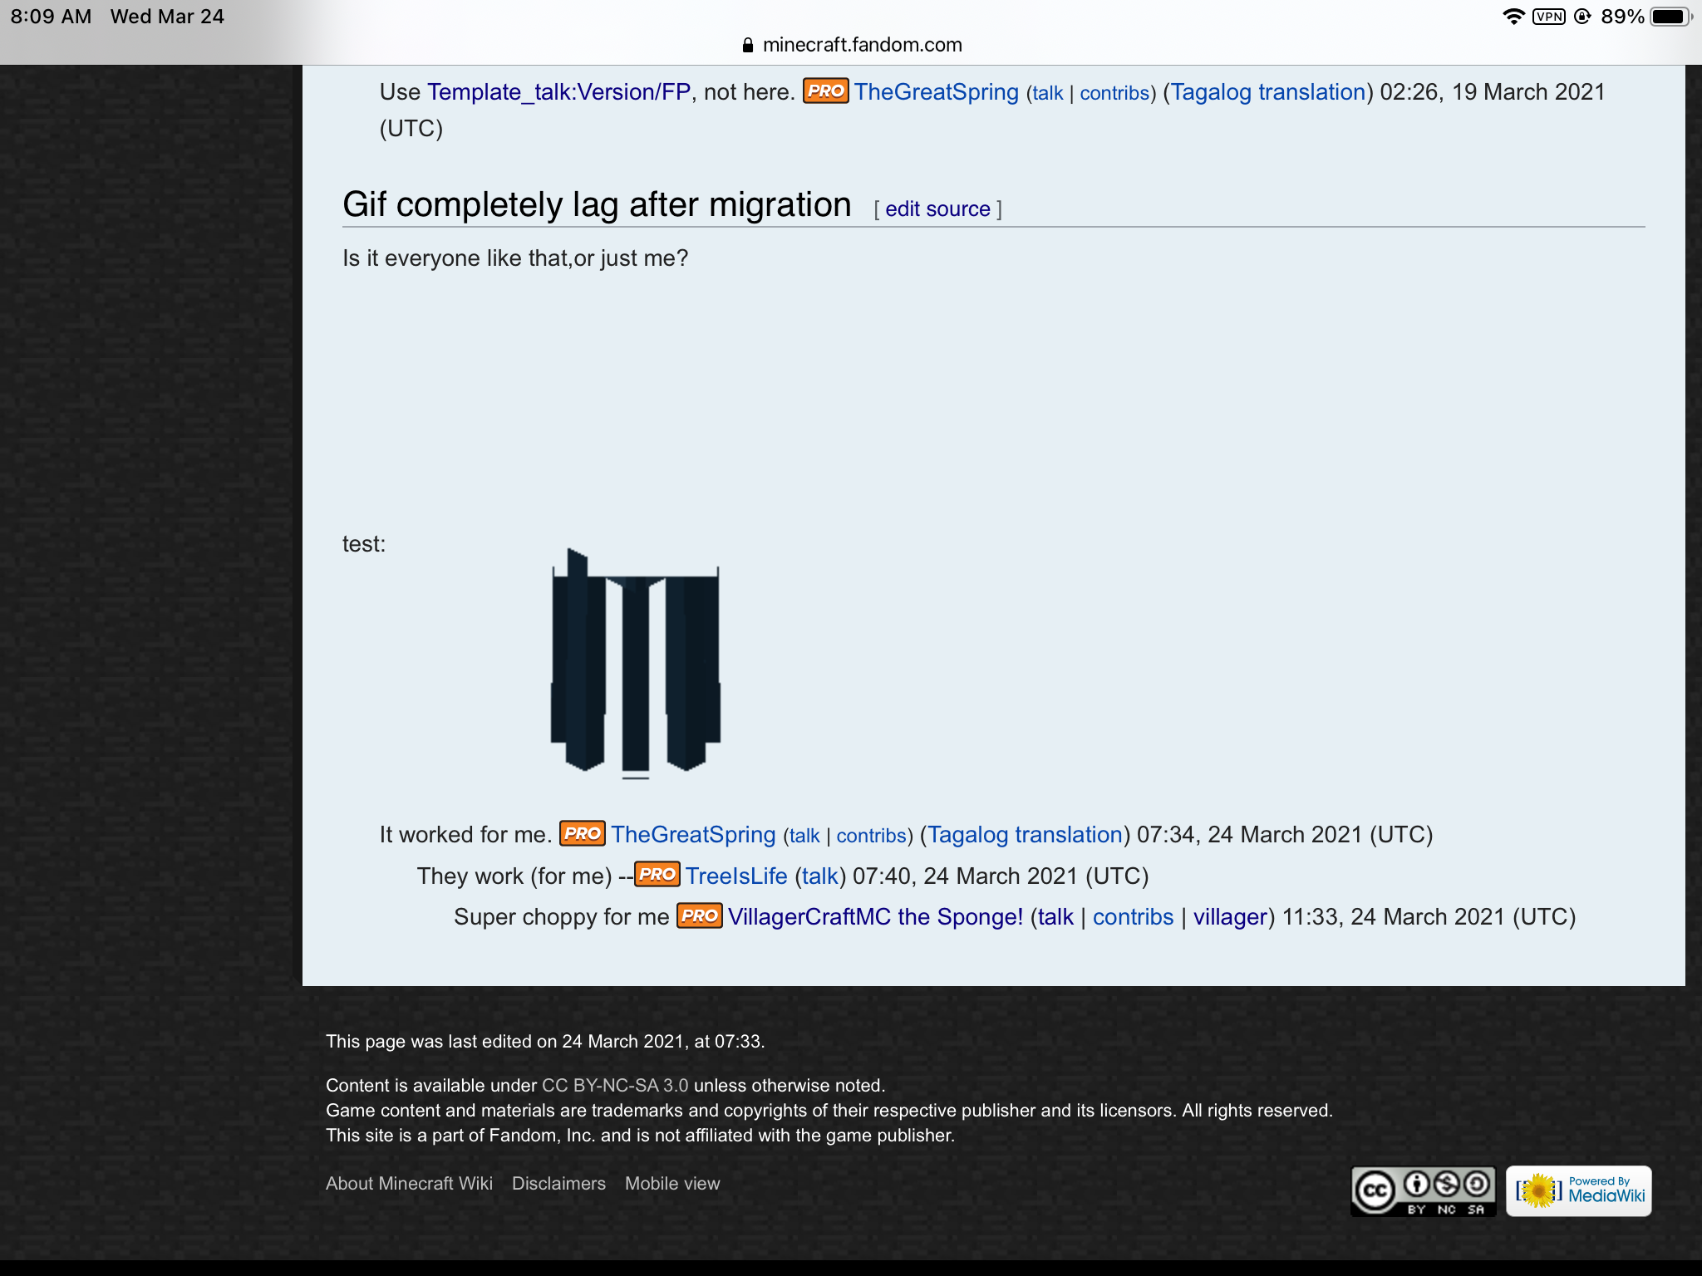Click the Powered by MediaWiki badge

(1578, 1191)
